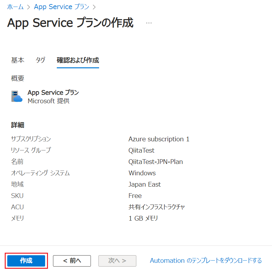Click the メモリ label in details

coord(17,218)
